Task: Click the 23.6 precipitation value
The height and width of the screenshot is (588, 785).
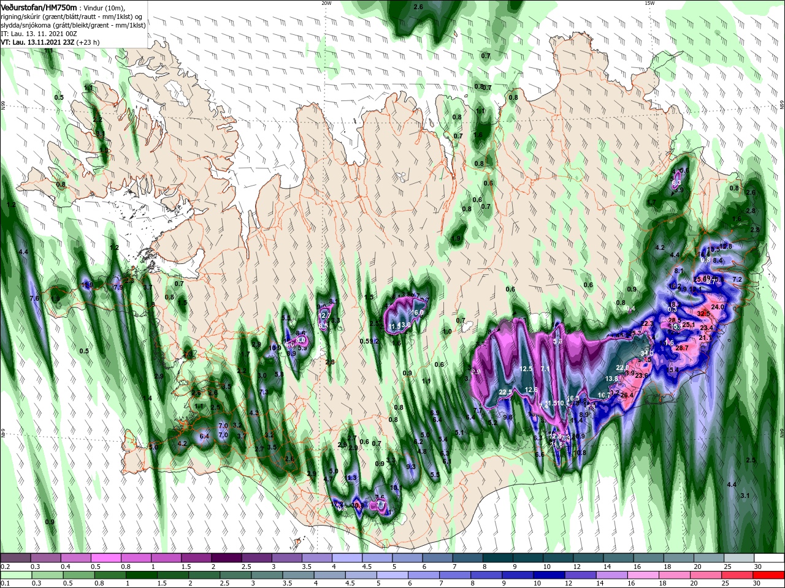Action: pos(641,375)
